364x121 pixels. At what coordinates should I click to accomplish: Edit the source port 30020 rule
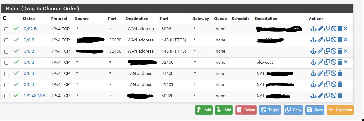(320, 40)
